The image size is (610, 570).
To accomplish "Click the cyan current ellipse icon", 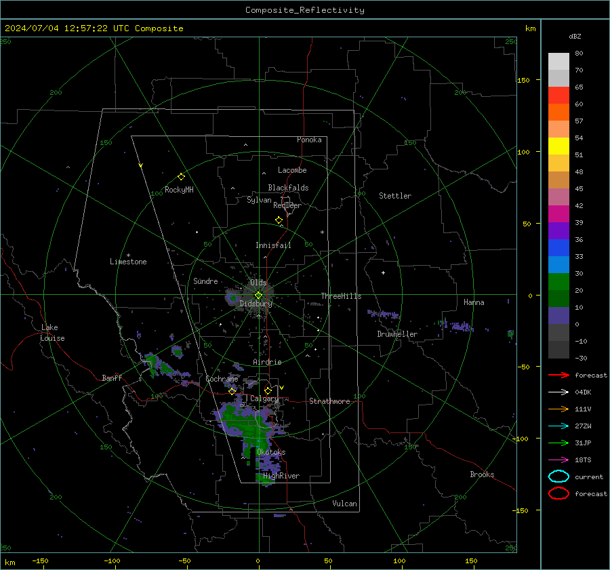I will click(x=558, y=476).
